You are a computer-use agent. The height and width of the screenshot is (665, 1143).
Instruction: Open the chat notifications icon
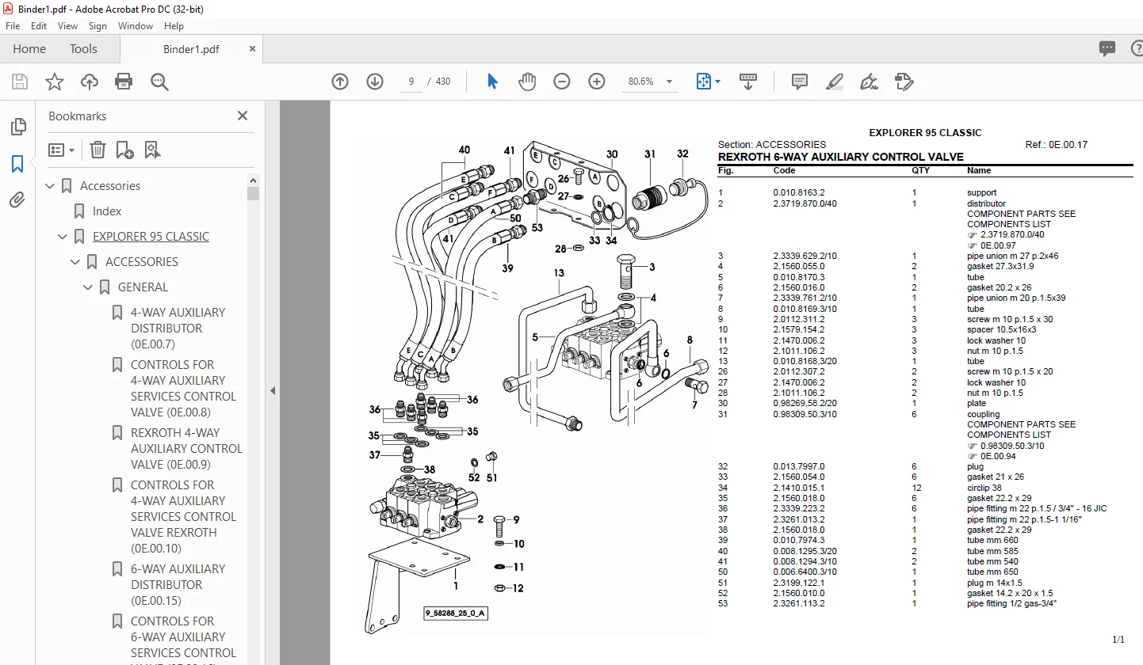pyautogui.click(x=1107, y=49)
